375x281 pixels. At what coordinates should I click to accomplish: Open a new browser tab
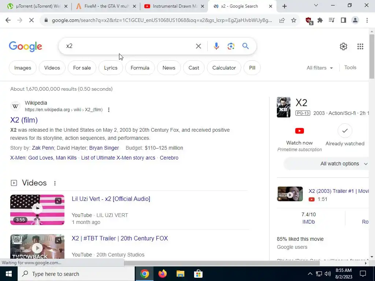284,6
